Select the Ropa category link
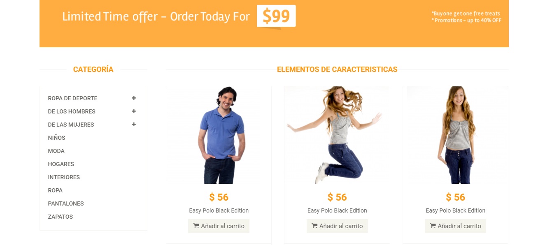 (55, 190)
